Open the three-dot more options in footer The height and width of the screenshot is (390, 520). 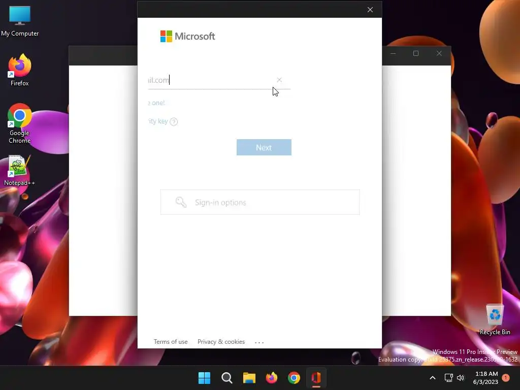coord(259,342)
